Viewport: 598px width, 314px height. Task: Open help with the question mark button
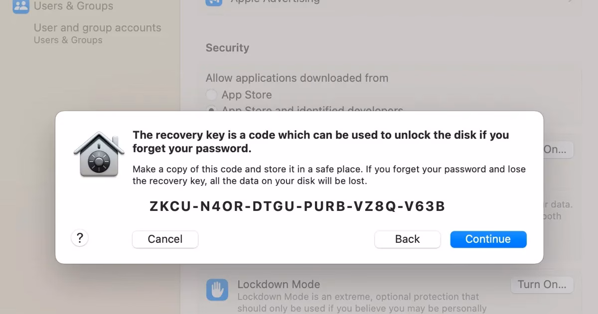coord(80,238)
